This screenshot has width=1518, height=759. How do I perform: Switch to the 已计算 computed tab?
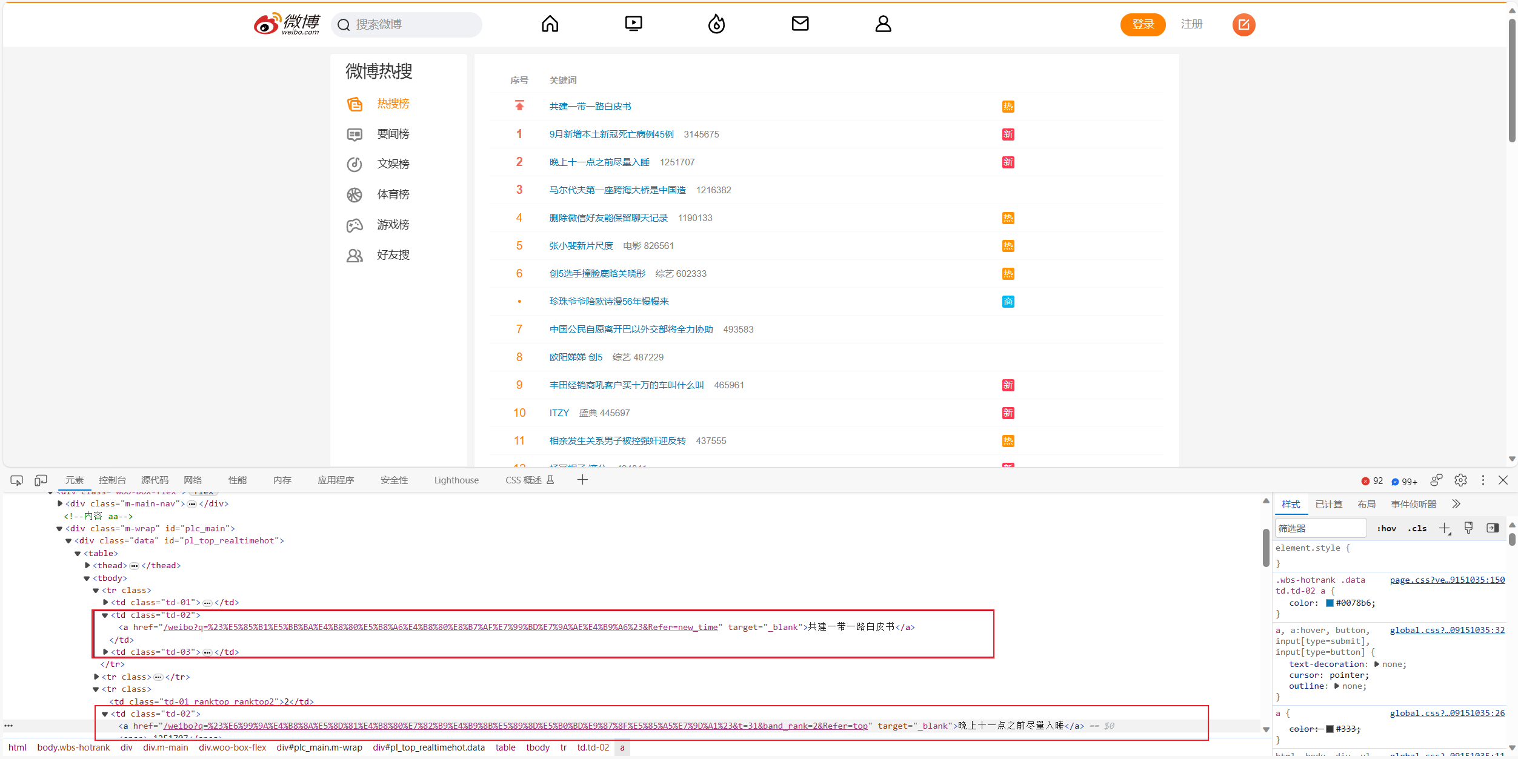(1329, 504)
